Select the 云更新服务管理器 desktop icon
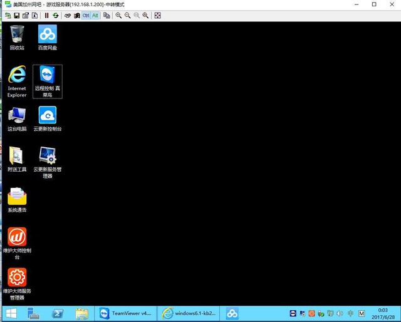Screen dimensions: 401x322 point(48,162)
